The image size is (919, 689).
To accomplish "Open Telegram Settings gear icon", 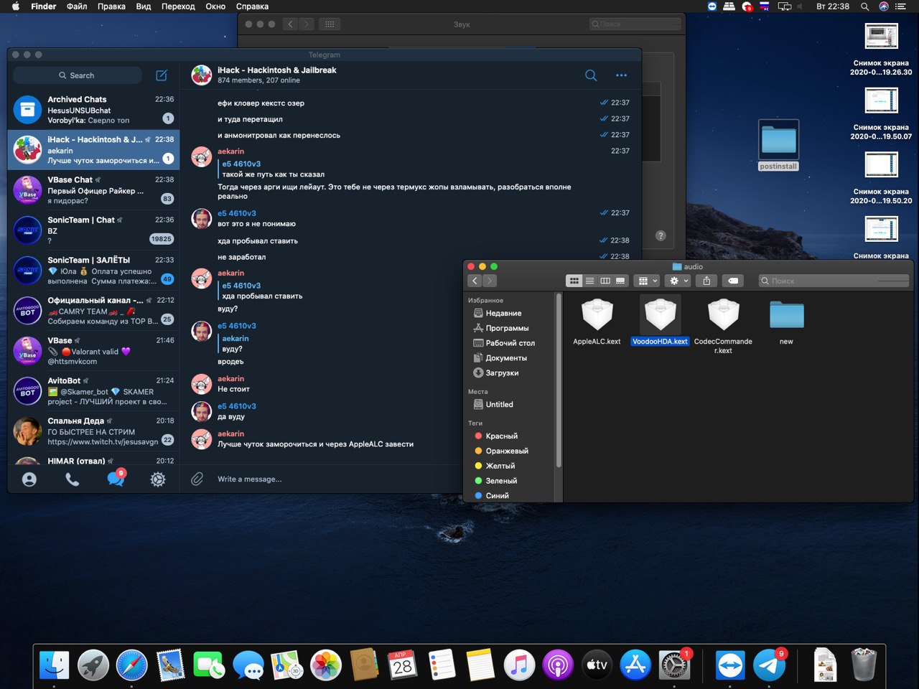I will [x=158, y=479].
